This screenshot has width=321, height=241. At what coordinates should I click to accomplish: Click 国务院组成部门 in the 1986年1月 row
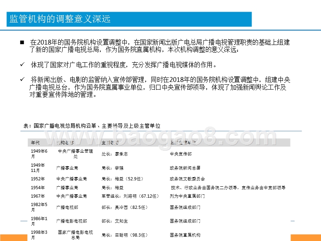pos(185,221)
